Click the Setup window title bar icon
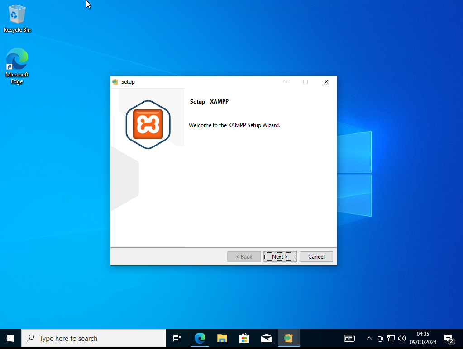This screenshot has width=463, height=349. click(115, 82)
